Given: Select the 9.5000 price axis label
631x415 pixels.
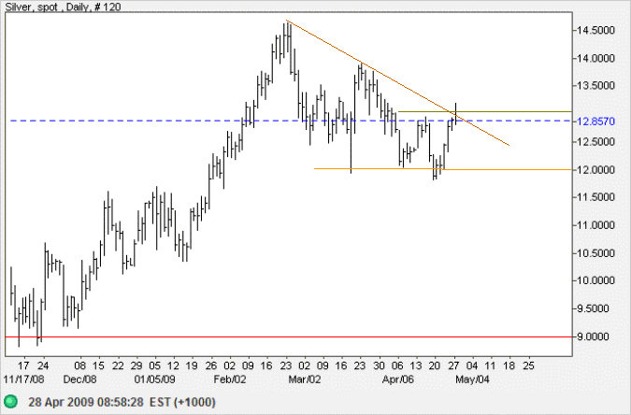Looking at the screenshot, I should tap(594, 308).
